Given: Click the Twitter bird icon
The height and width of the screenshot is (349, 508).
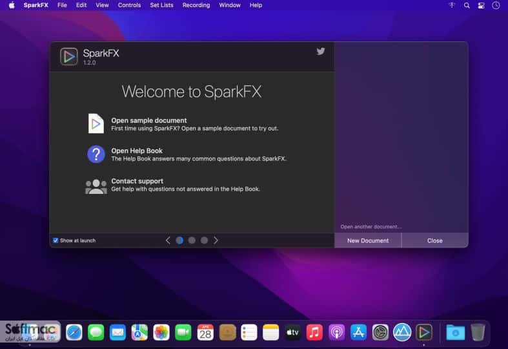Looking at the screenshot, I should pos(320,51).
